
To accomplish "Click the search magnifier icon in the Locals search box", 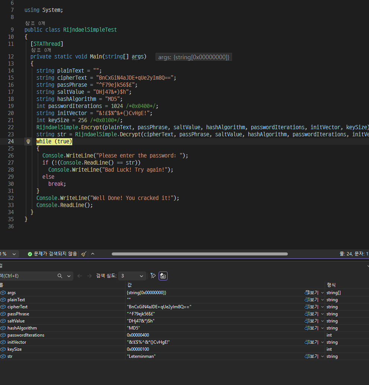I will pyautogui.click(x=60, y=276).
